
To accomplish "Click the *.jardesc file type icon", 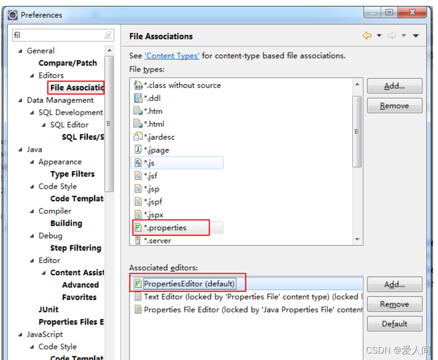I will point(138,137).
